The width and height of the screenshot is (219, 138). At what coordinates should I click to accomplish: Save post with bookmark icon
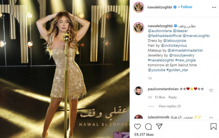click(213, 126)
